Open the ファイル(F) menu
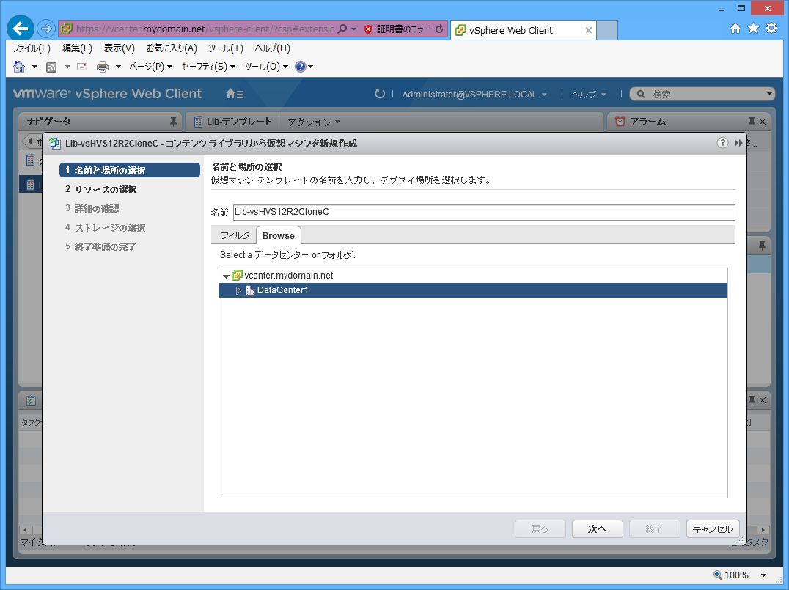This screenshot has width=789, height=590. tap(32, 48)
